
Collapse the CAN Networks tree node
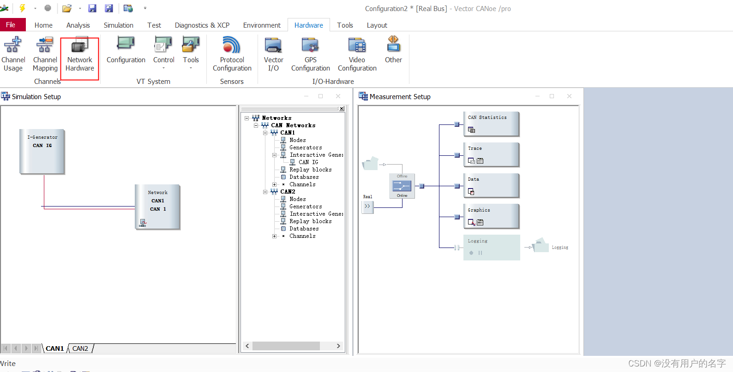pos(256,125)
